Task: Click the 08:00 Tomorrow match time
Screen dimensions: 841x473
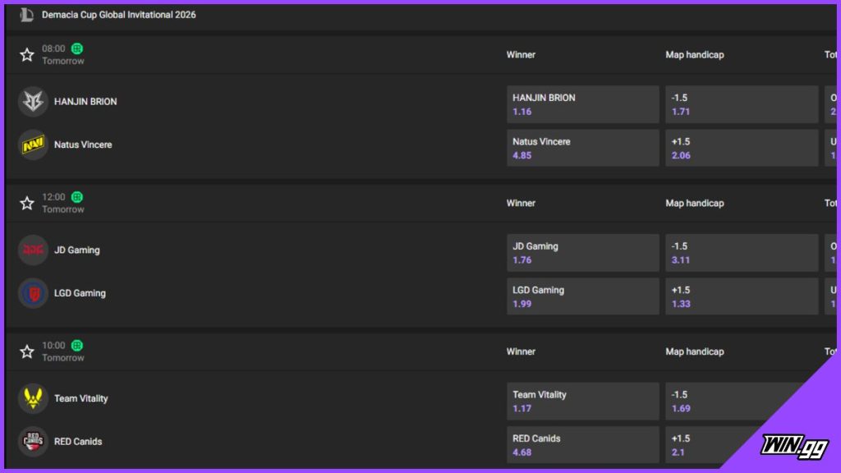Action: (62, 55)
